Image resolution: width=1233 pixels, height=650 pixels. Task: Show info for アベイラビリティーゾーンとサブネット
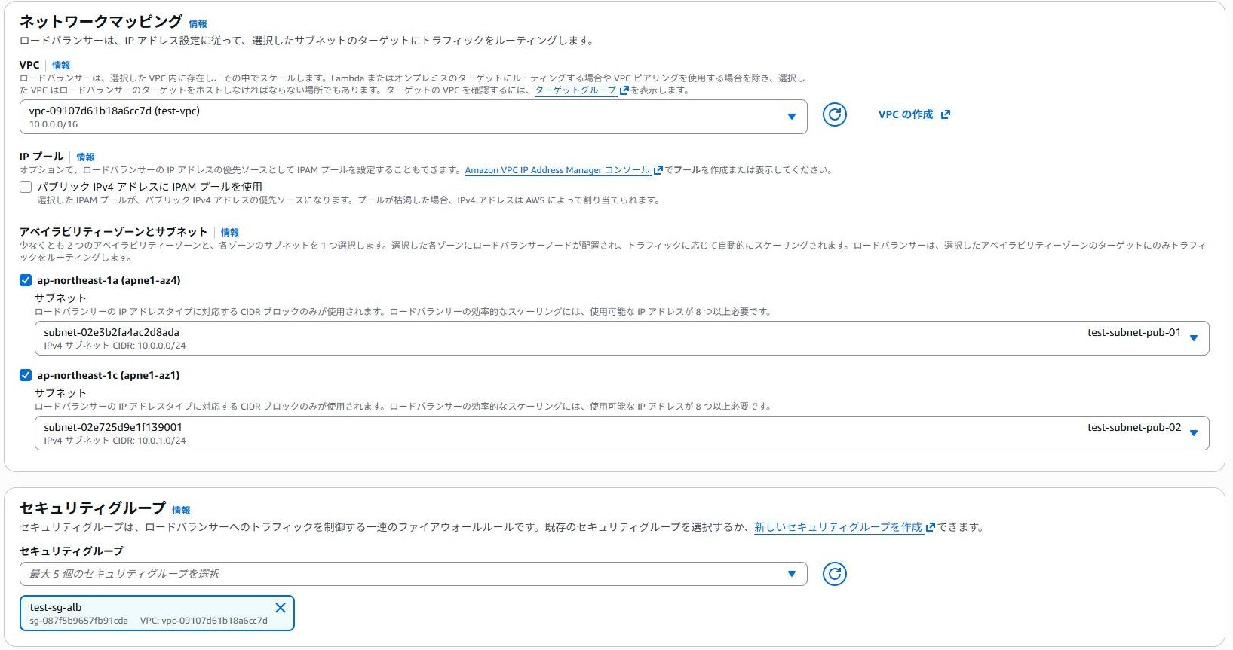pyautogui.click(x=229, y=233)
